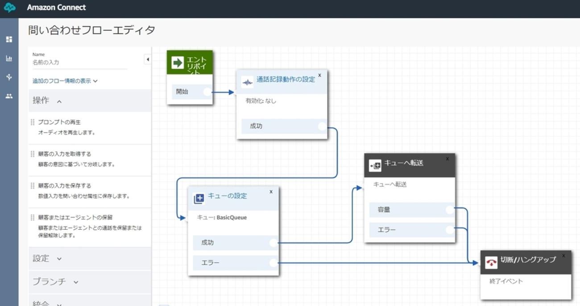The width and height of the screenshot is (580, 306).
Task: Expand the ブランチ section
Action: 90,282
